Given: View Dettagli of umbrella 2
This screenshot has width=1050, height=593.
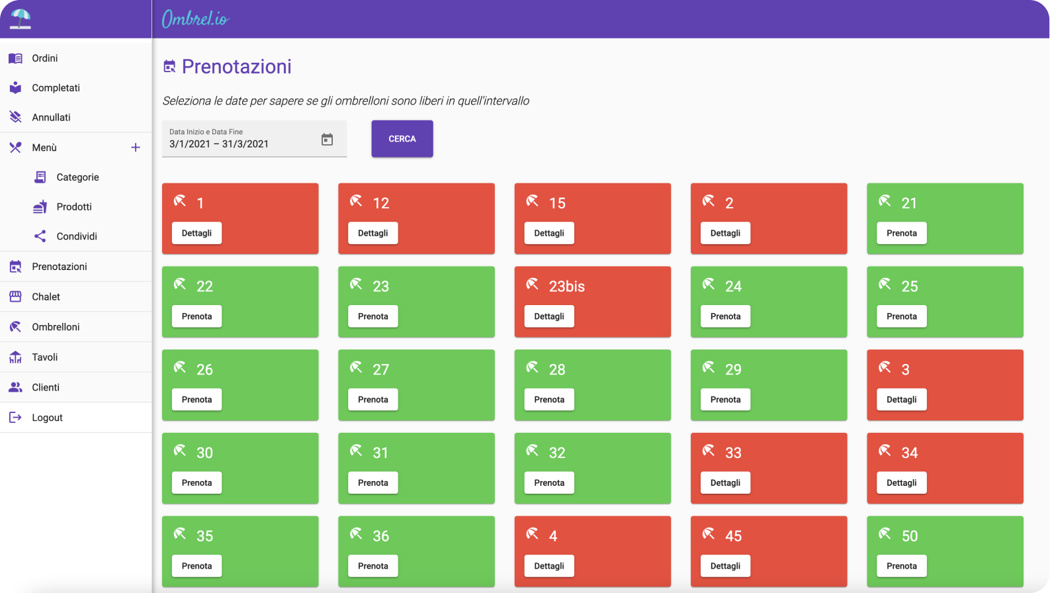Looking at the screenshot, I should [x=725, y=233].
